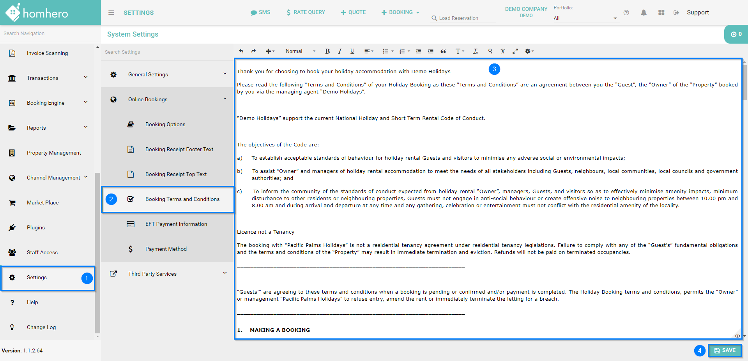748x361 pixels.
Task: Click the Search Settings input field
Action: [168, 52]
